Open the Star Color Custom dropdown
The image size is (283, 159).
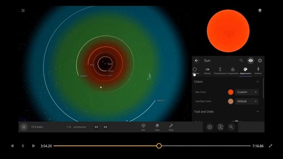[247, 92]
